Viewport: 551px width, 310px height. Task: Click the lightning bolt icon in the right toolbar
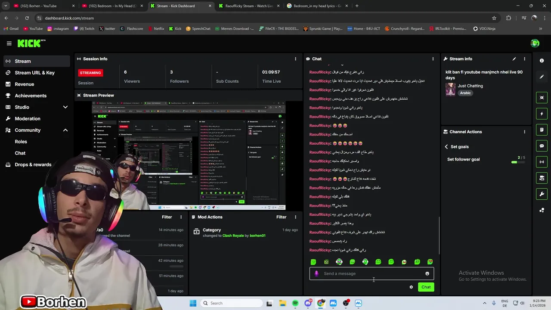click(x=542, y=114)
